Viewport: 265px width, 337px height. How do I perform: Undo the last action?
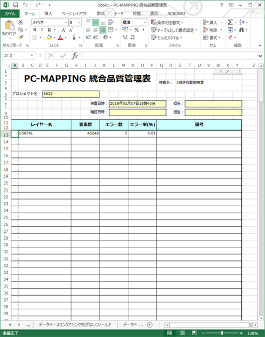click(25, 5)
